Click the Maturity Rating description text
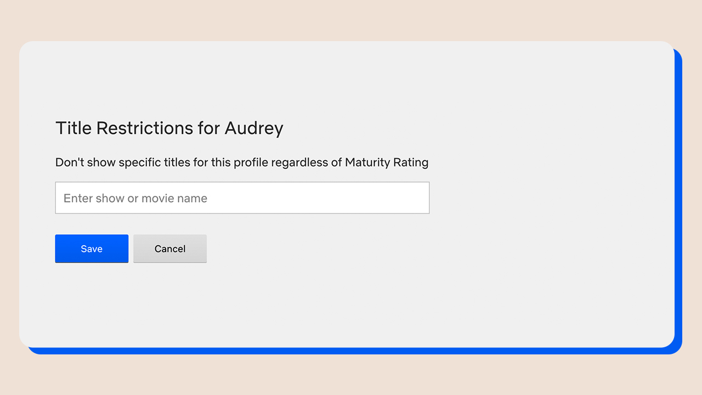Image resolution: width=702 pixels, height=395 pixels. click(x=241, y=162)
